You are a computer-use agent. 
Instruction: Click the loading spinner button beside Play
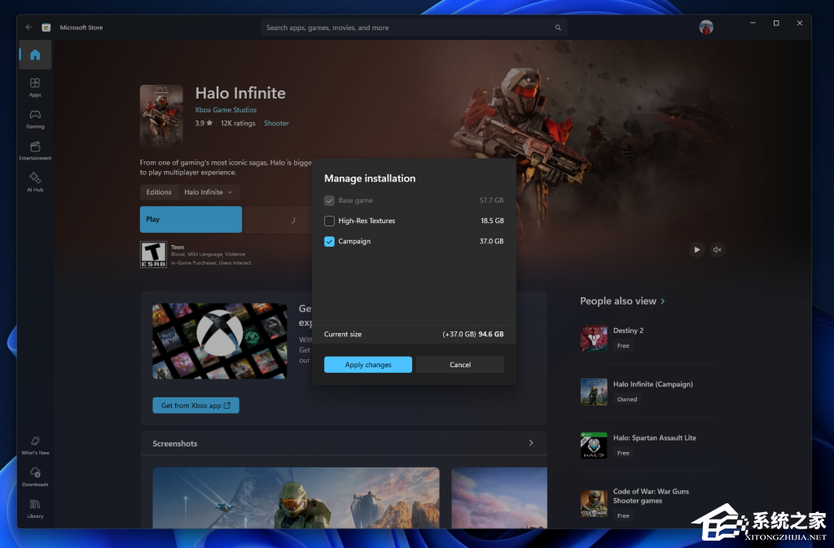279,220
